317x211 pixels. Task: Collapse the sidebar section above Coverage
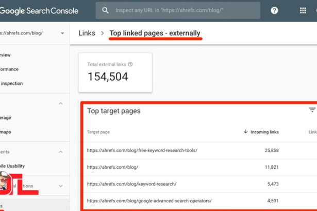[60, 103]
